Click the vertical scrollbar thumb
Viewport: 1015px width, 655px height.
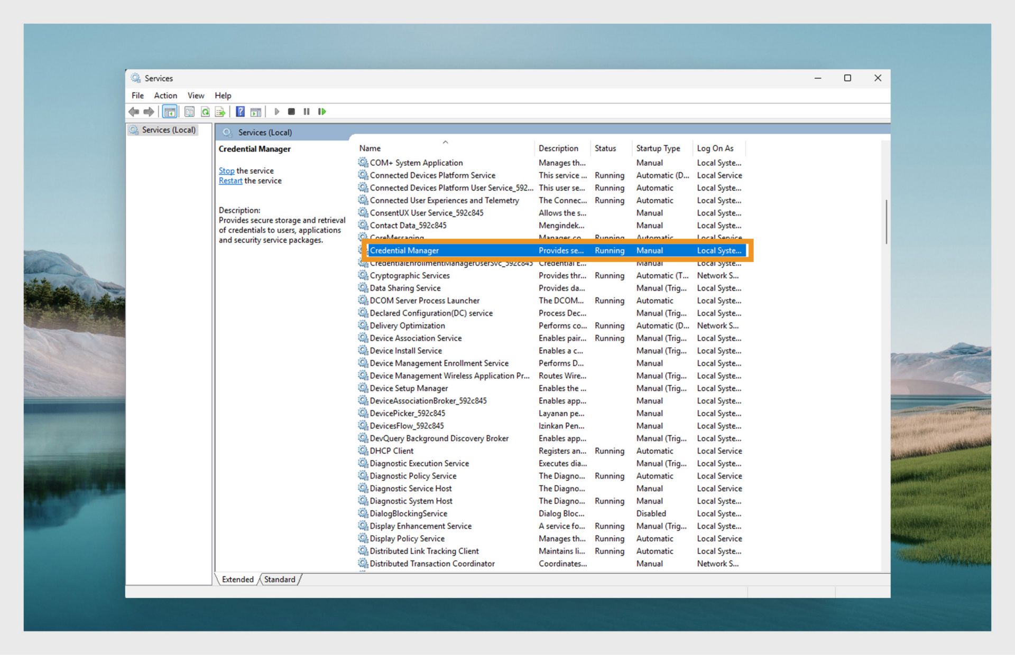tap(886, 222)
